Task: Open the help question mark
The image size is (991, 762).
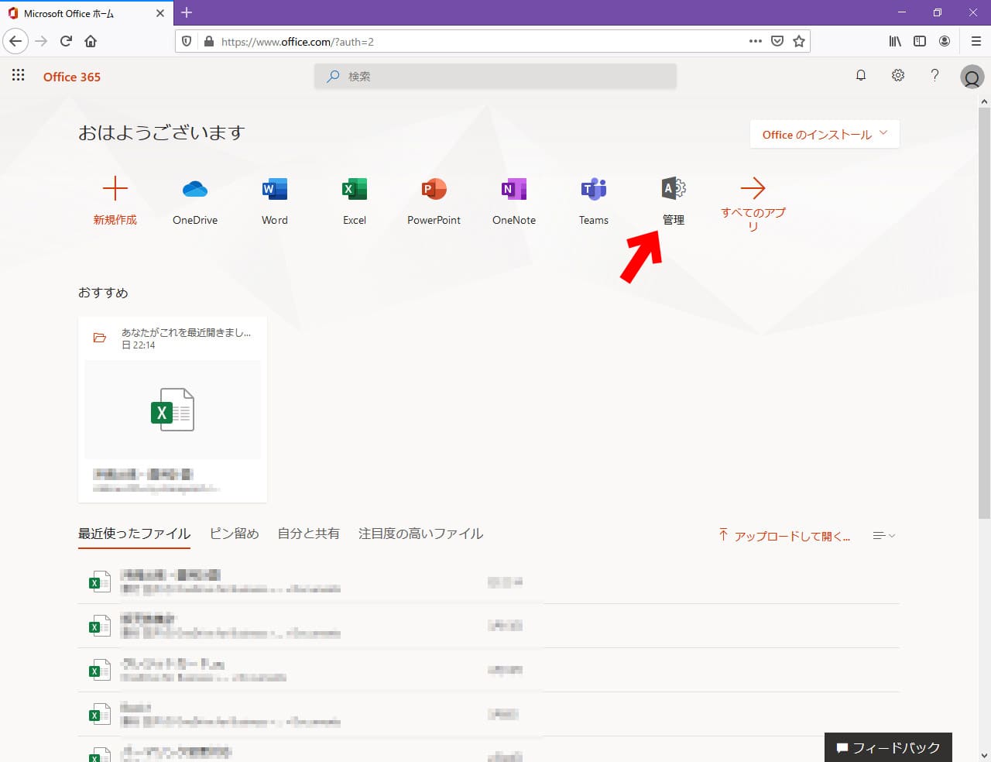Action: (x=935, y=75)
